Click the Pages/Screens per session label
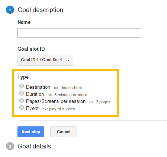The width and height of the screenshot is (167, 157). 56,101
